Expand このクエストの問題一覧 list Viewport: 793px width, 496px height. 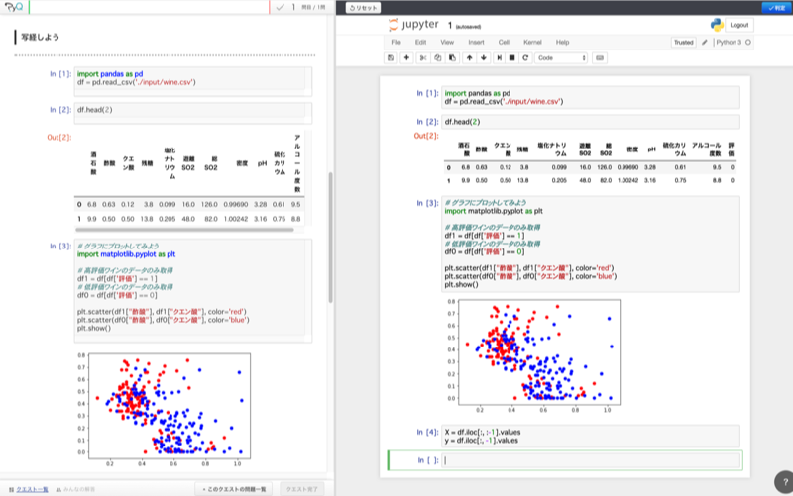(235, 489)
